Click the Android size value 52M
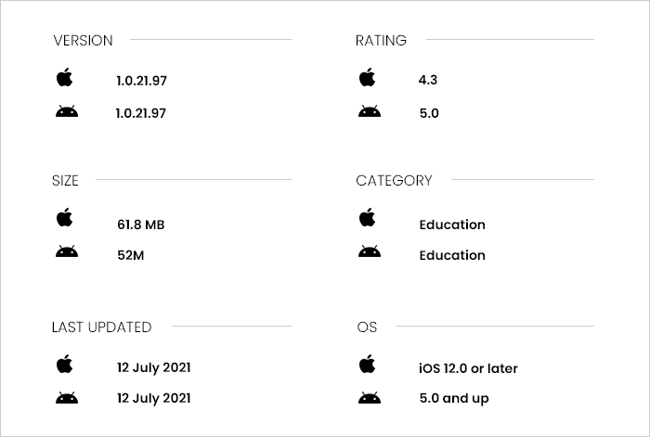This screenshot has height=437, width=650. click(x=130, y=255)
